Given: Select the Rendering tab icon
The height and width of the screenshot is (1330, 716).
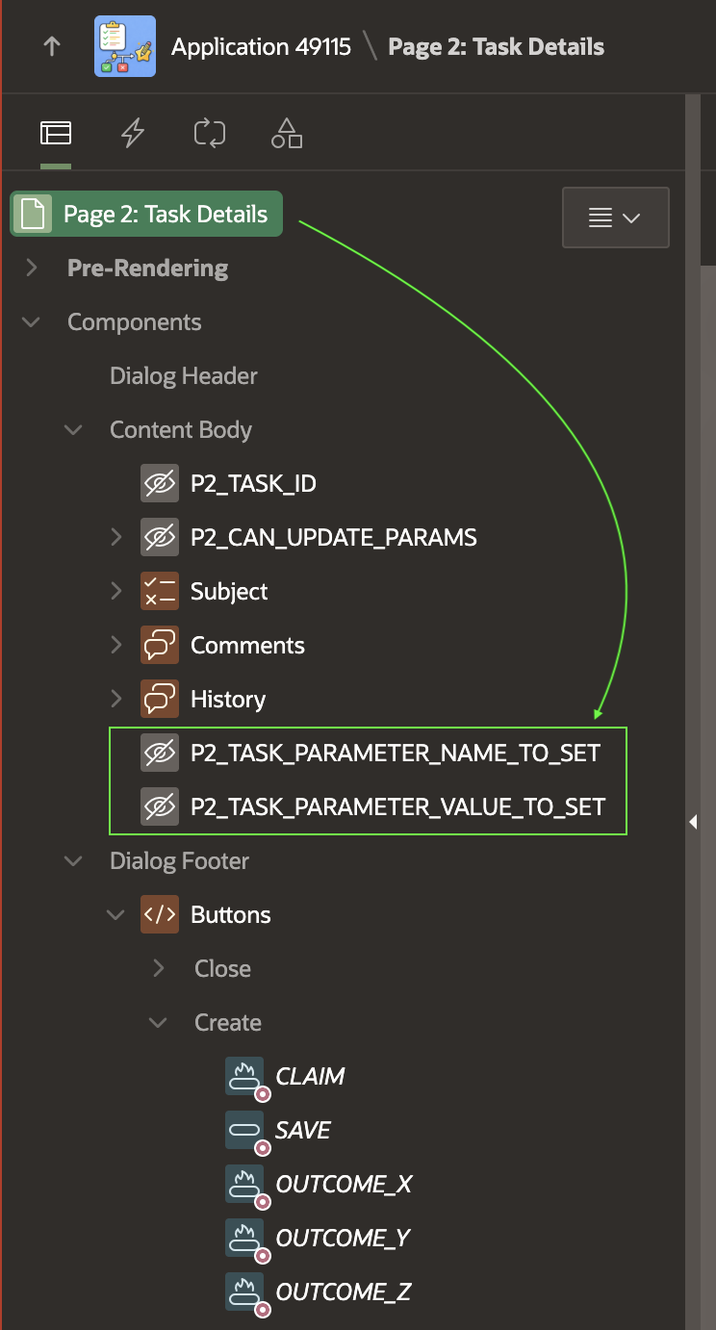Looking at the screenshot, I should click(56, 134).
